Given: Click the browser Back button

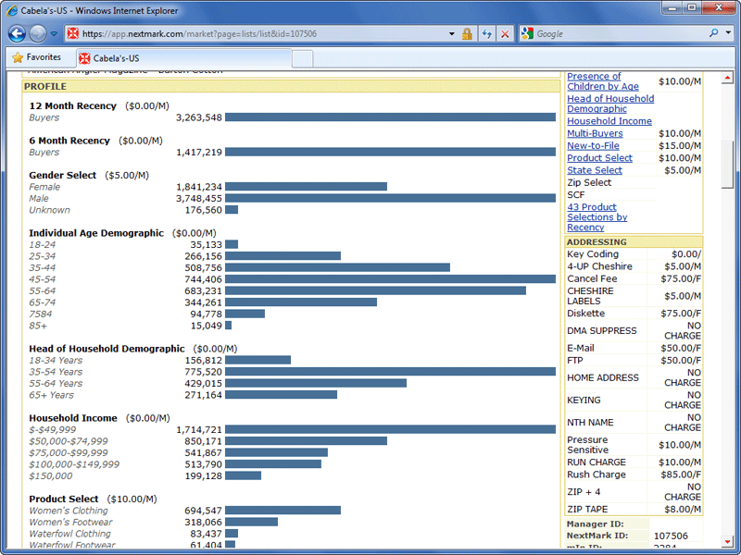Looking at the screenshot, I should [x=17, y=33].
